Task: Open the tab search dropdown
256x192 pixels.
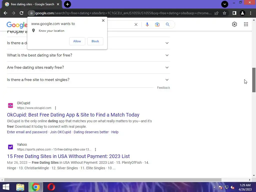Action: point(225,4)
